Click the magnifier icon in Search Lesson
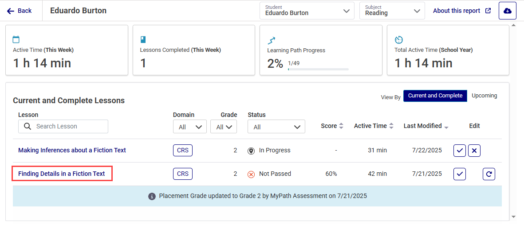Image resolution: width=524 pixels, height=225 pixels. [x=28, y=127]
